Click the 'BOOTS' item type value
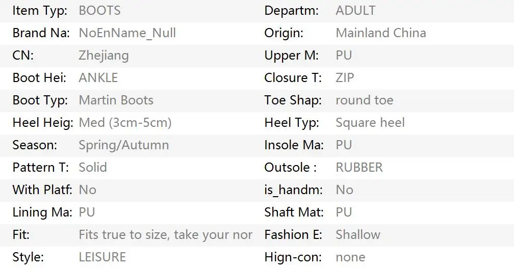The height and width of the screenshot is (269, 514). [99, 10]
